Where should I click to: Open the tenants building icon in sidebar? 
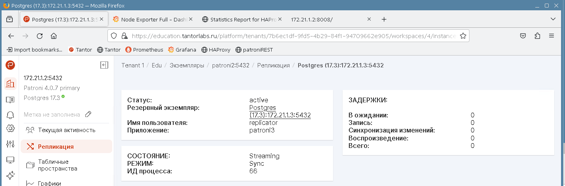[x=10, y=83]
